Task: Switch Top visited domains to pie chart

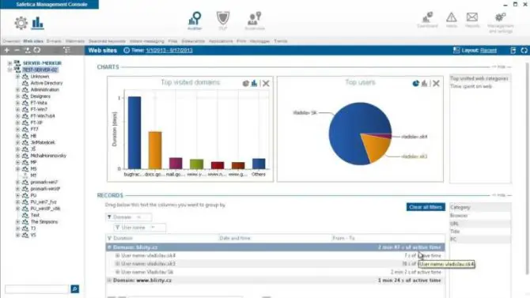Action: (x=246, y=83)
